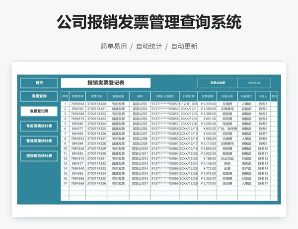Select invoice number 894560
The height and width of the screenshot is (229, 298).
(x=77, y=134)
